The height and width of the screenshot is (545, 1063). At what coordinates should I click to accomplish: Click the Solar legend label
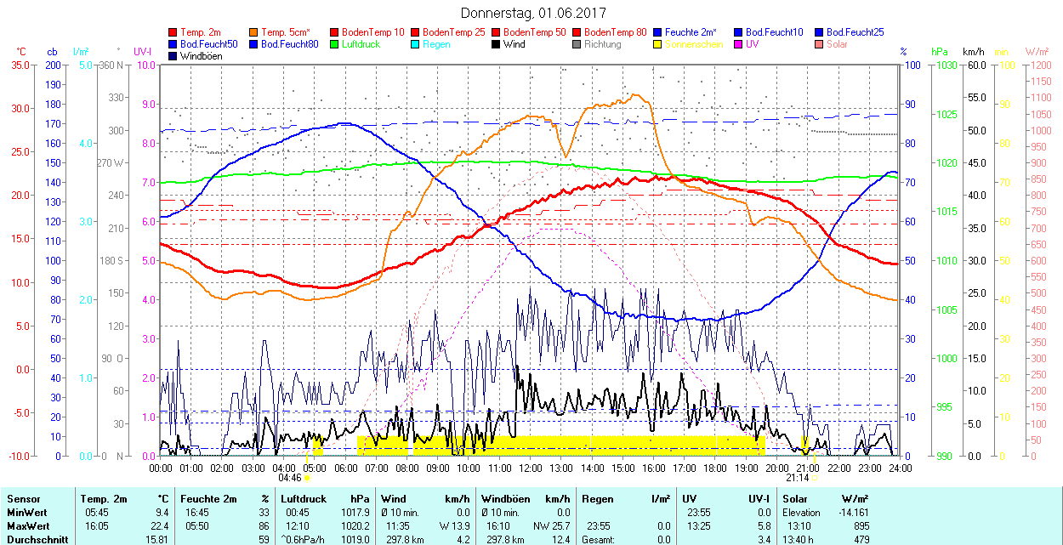click(837, 44)
